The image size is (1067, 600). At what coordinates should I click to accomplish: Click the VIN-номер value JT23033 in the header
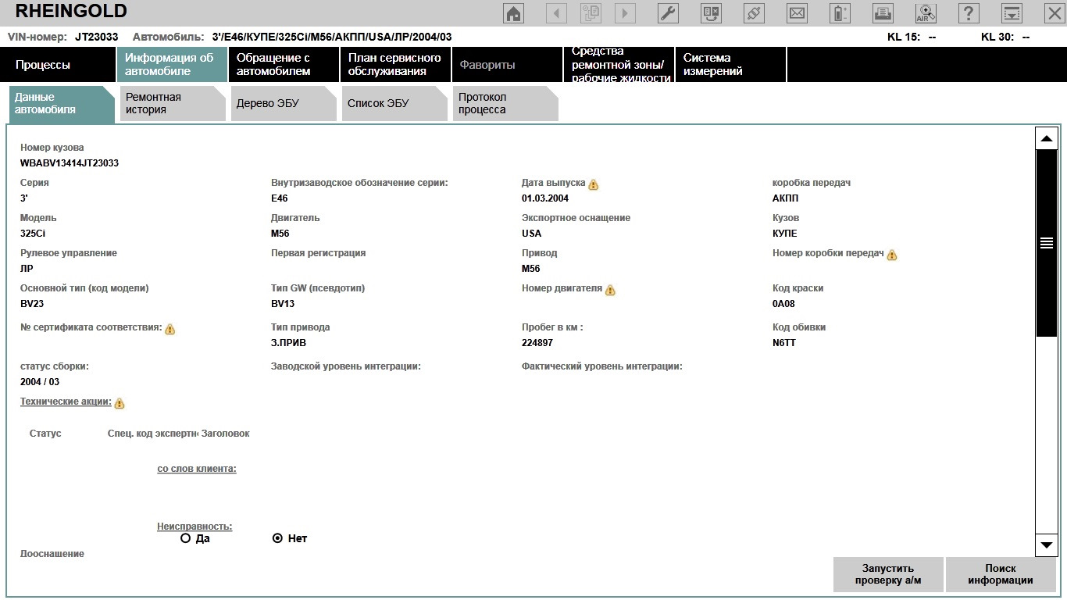[x=97, y=37]
